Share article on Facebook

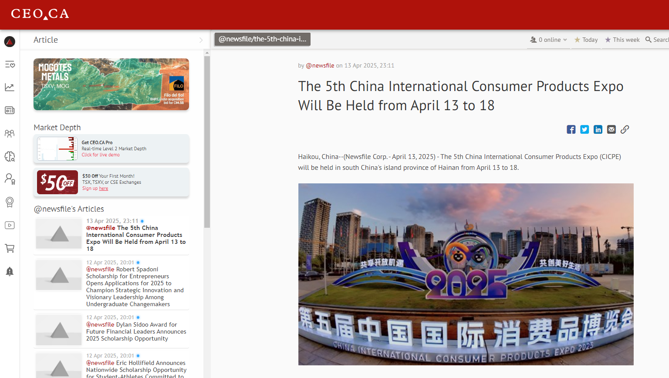point(571,129)
